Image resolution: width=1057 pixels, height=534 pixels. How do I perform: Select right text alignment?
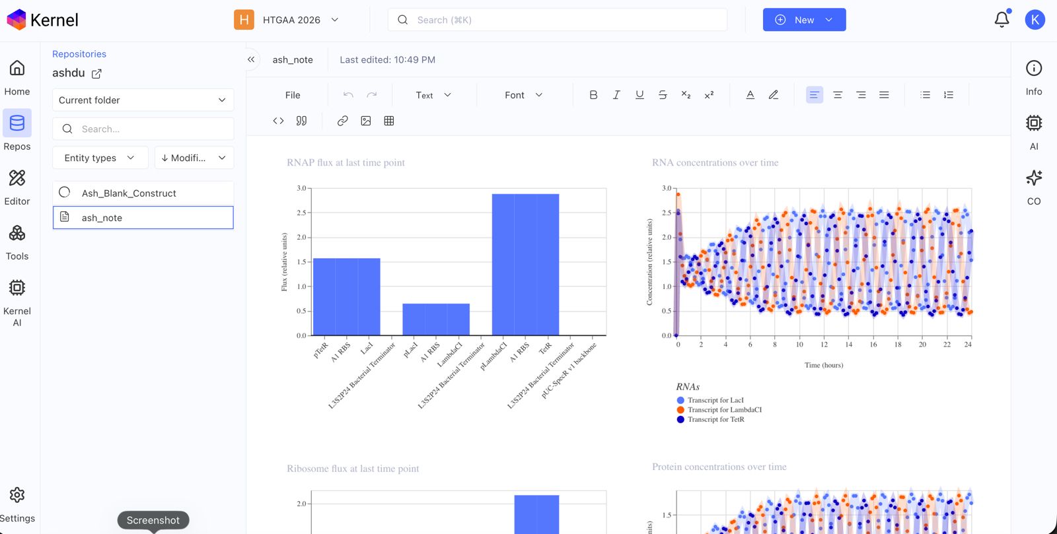tap(861, 95)
